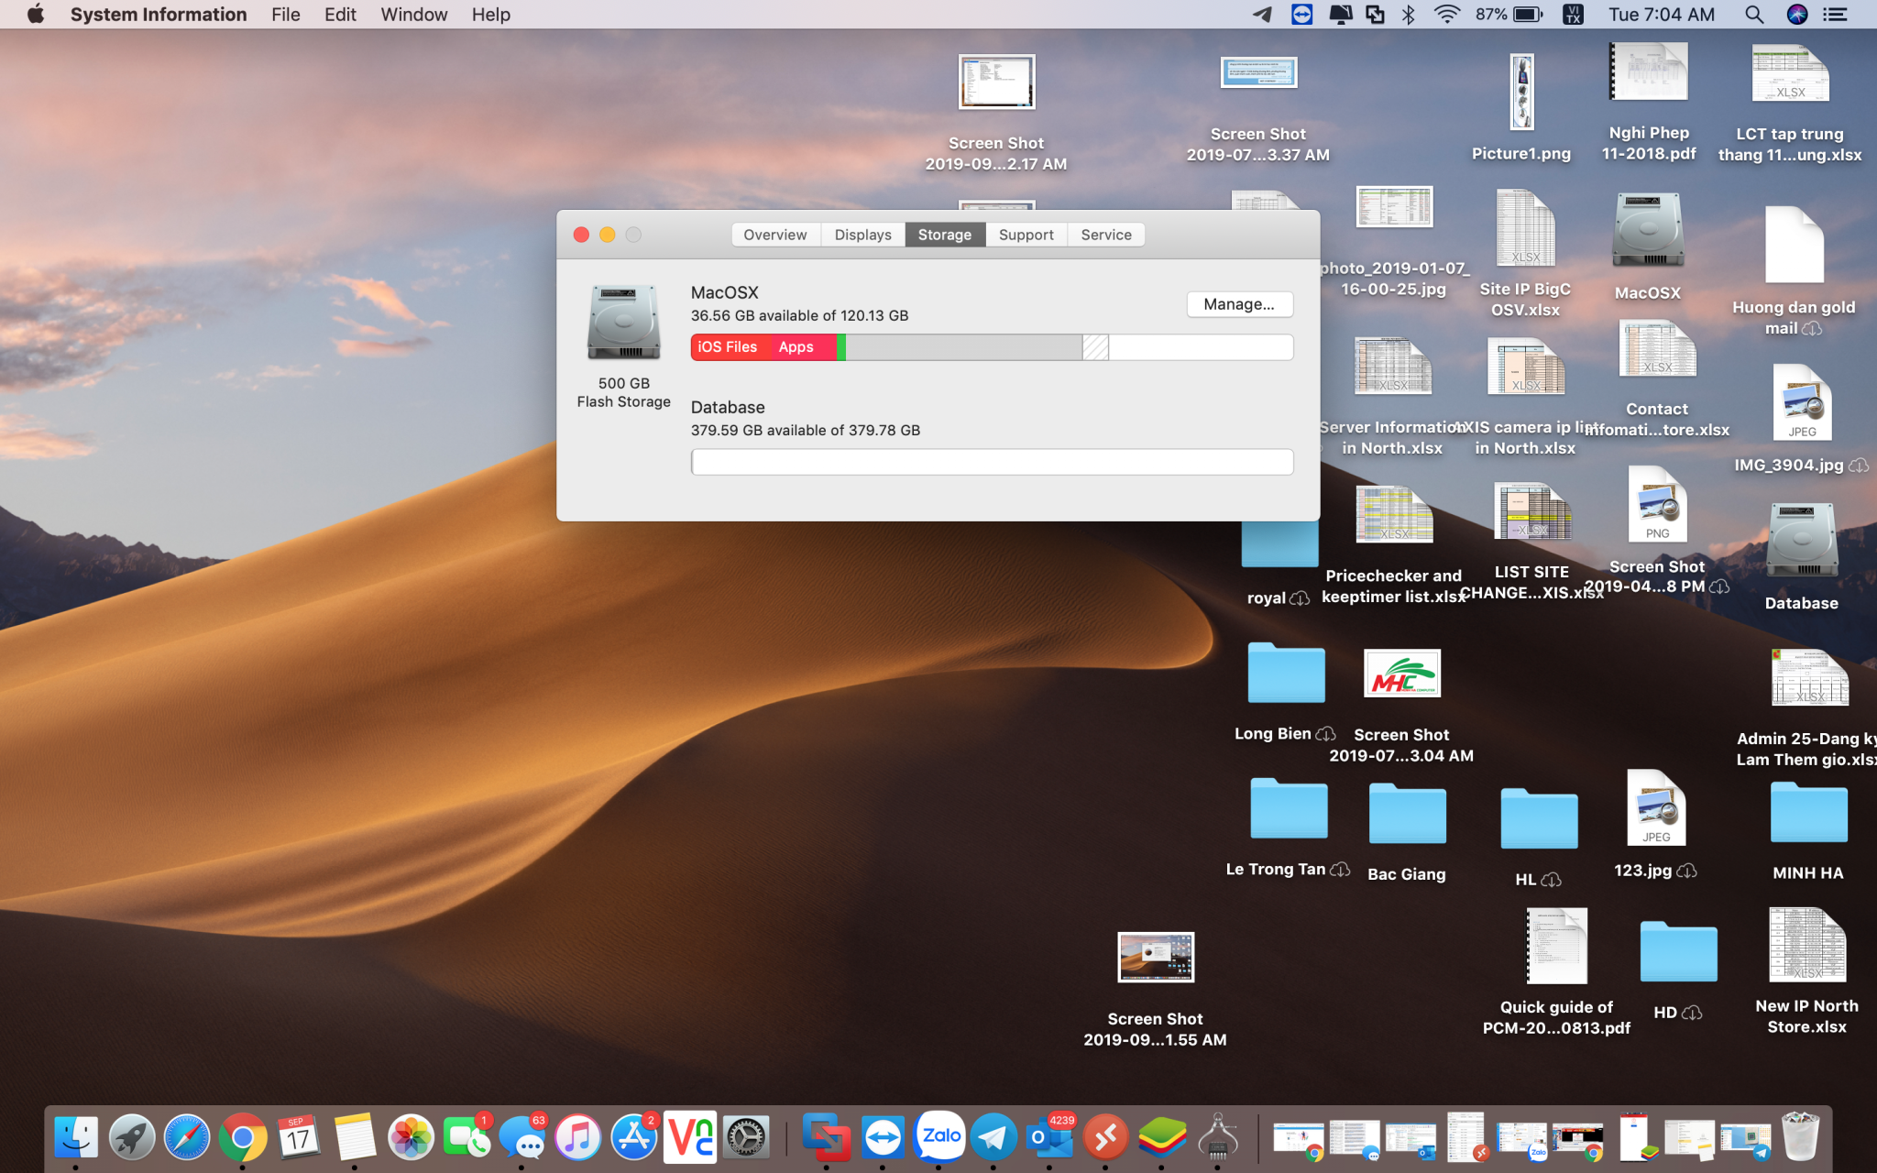Viewport: 1877px width, 1173px height.
Task: Open the Service tab
Action: tap(1105, 235)
